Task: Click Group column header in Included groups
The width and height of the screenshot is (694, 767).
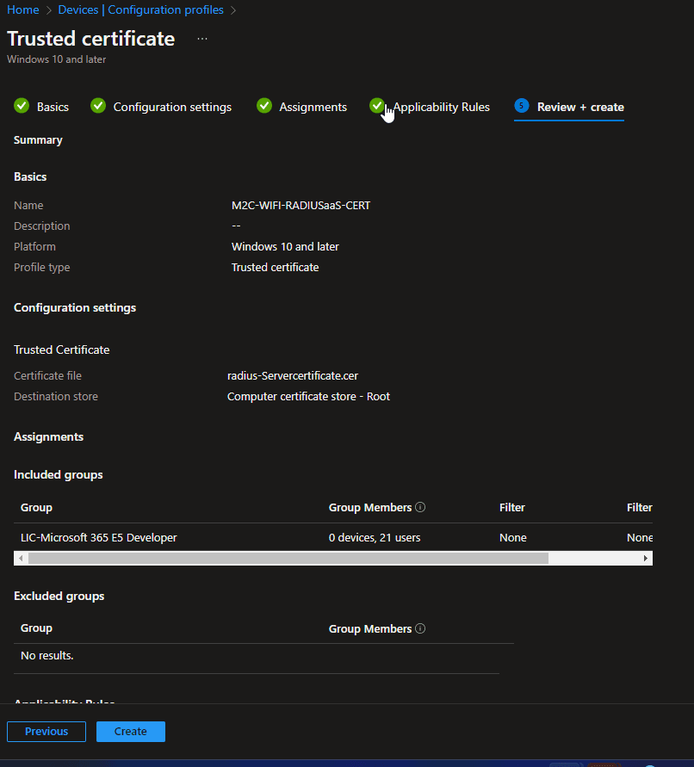Action: 37,508
